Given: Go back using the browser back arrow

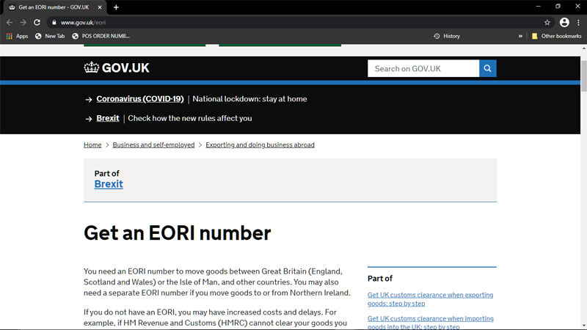Looking at the screenshot, I should pyautogui.click(x=9, y=23).
